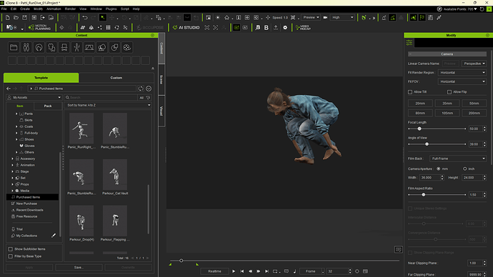Open the grid icon in the second toolbar
This screenshot has height=277, width=493.
pyautogui.click(x=108, y=28)
